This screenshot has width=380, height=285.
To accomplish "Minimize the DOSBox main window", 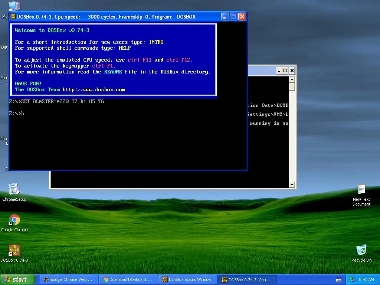I will [225, 17].
